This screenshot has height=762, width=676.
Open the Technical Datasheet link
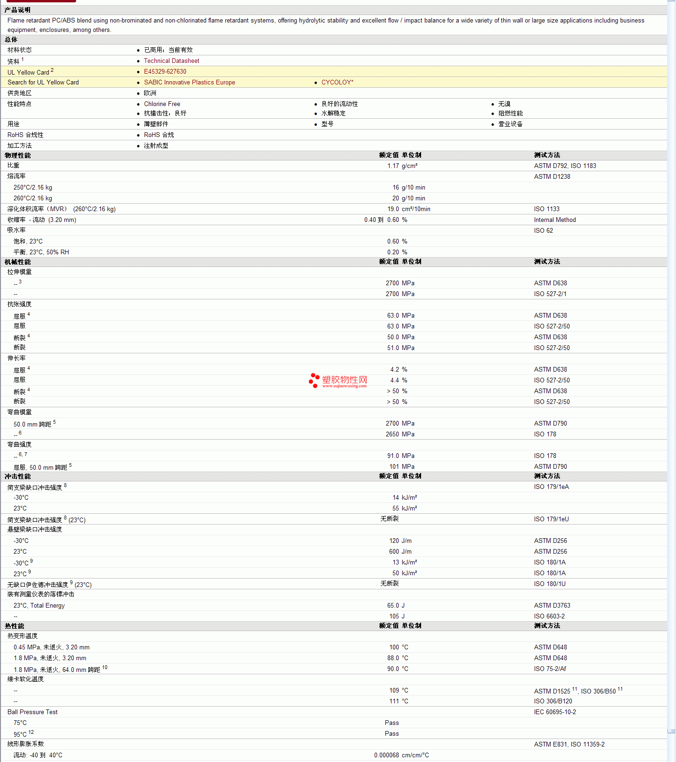click(x=171, y=61)
